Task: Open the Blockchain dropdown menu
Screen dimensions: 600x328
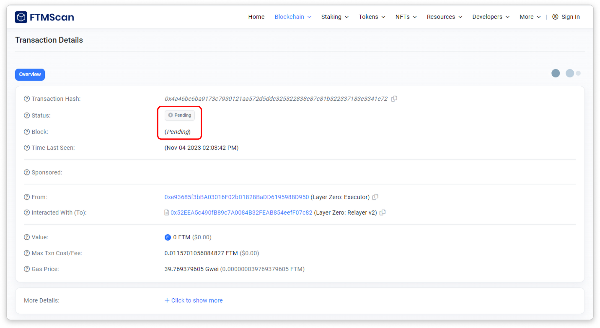Action: [293, 17]
